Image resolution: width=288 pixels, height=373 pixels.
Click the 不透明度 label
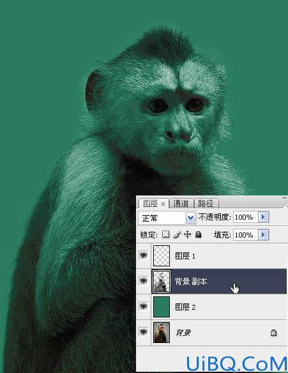215,217
